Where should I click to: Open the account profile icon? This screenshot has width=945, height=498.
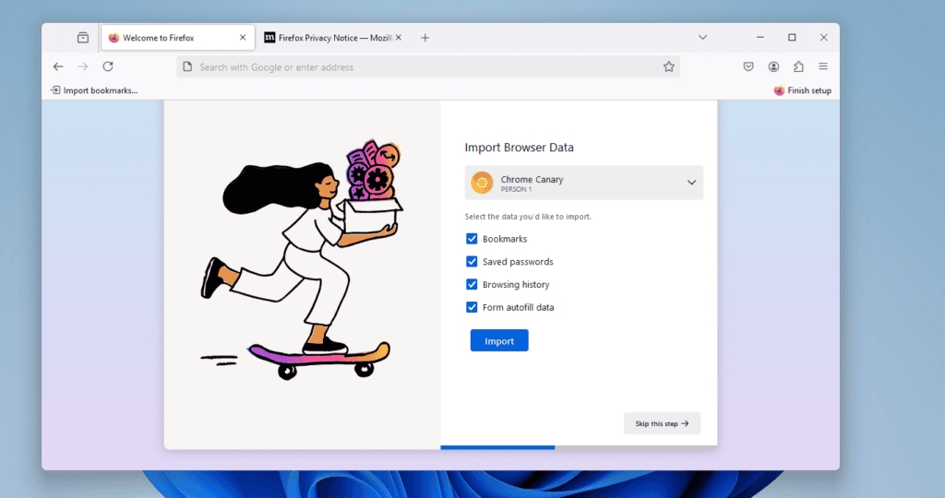pyautogui.click(x=773, y=66)
